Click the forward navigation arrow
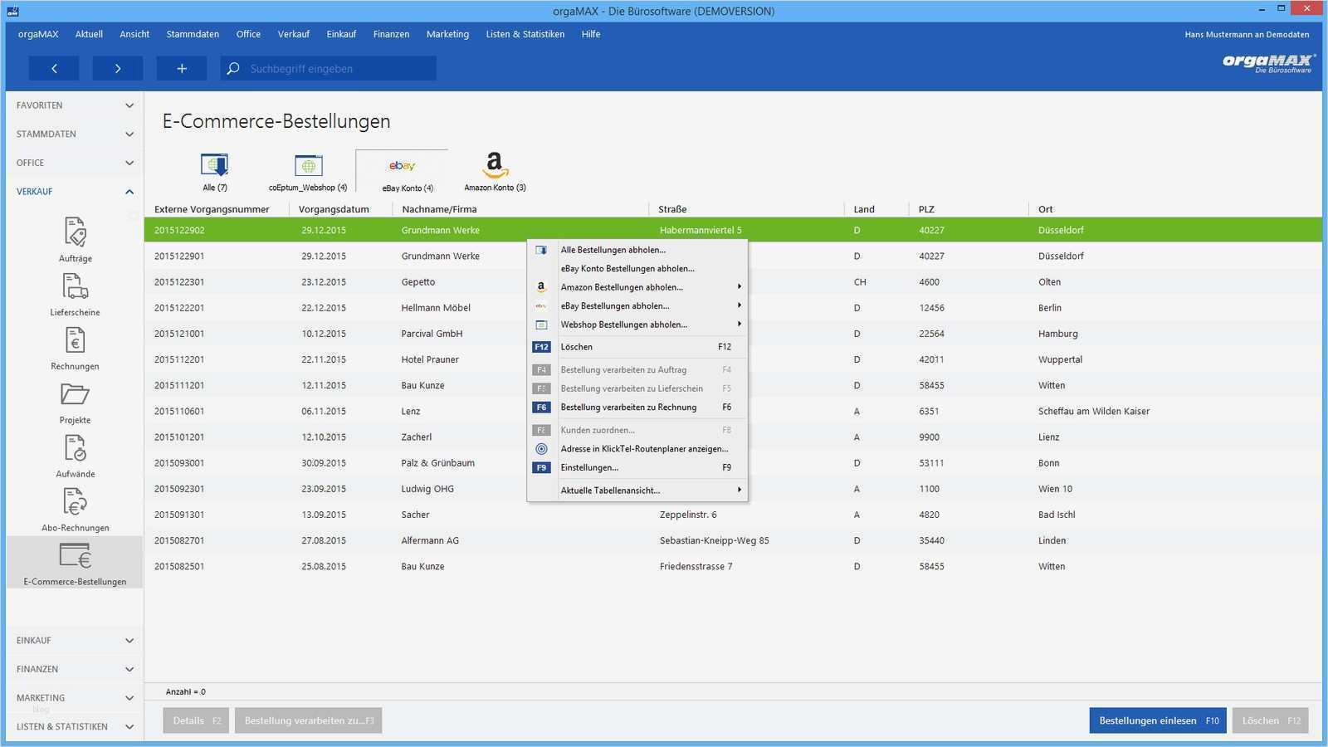This screenshot has height=747, width=1328. click(x=118, y=68)
